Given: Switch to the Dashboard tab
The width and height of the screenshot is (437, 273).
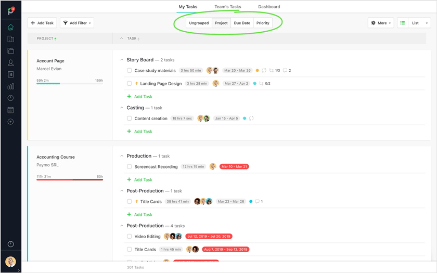Looking at the screenshot, I should tap(269, 7).
